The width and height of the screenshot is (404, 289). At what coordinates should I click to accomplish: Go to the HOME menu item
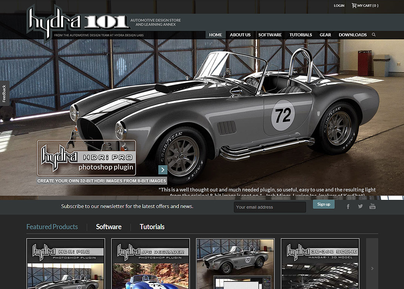tap(216, 35)
